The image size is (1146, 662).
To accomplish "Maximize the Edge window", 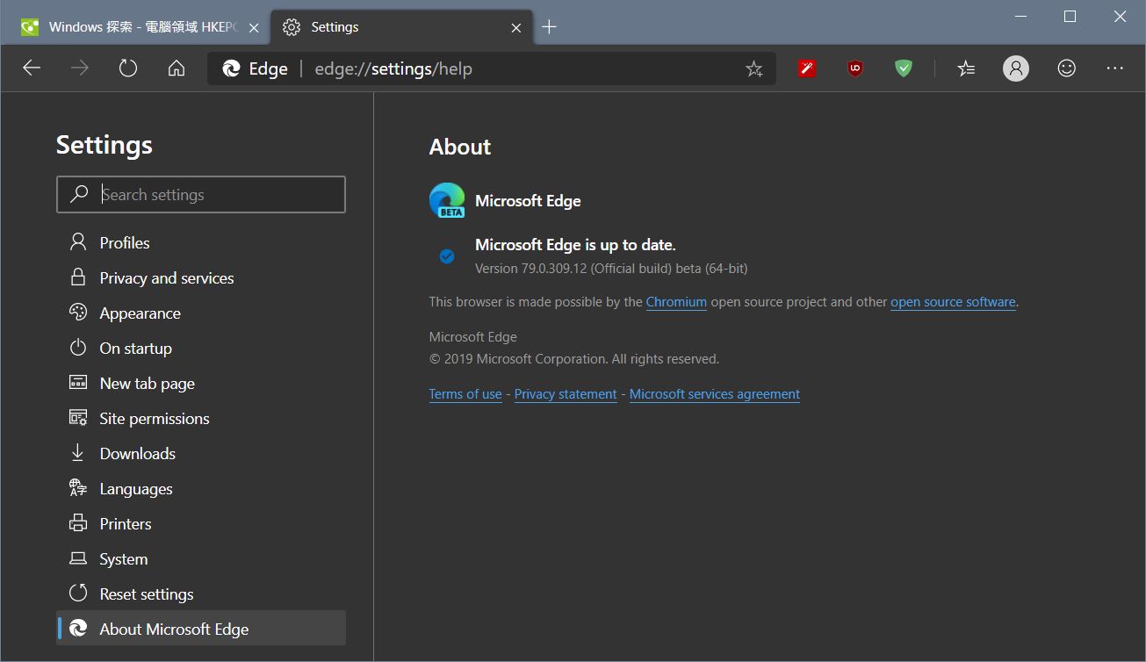I will coord(1070,16).
